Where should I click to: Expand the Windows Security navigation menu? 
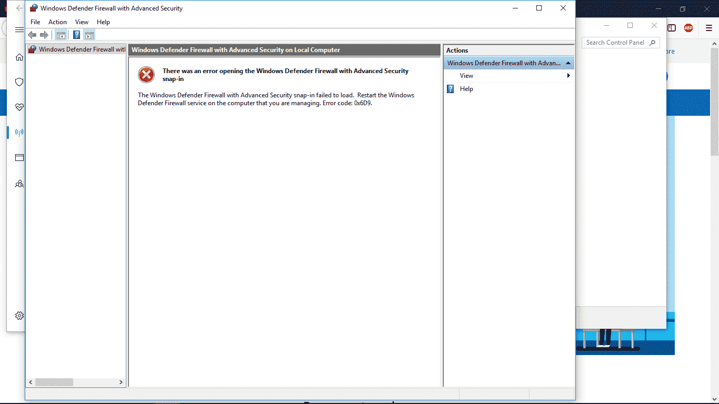(x=19, y=29)
